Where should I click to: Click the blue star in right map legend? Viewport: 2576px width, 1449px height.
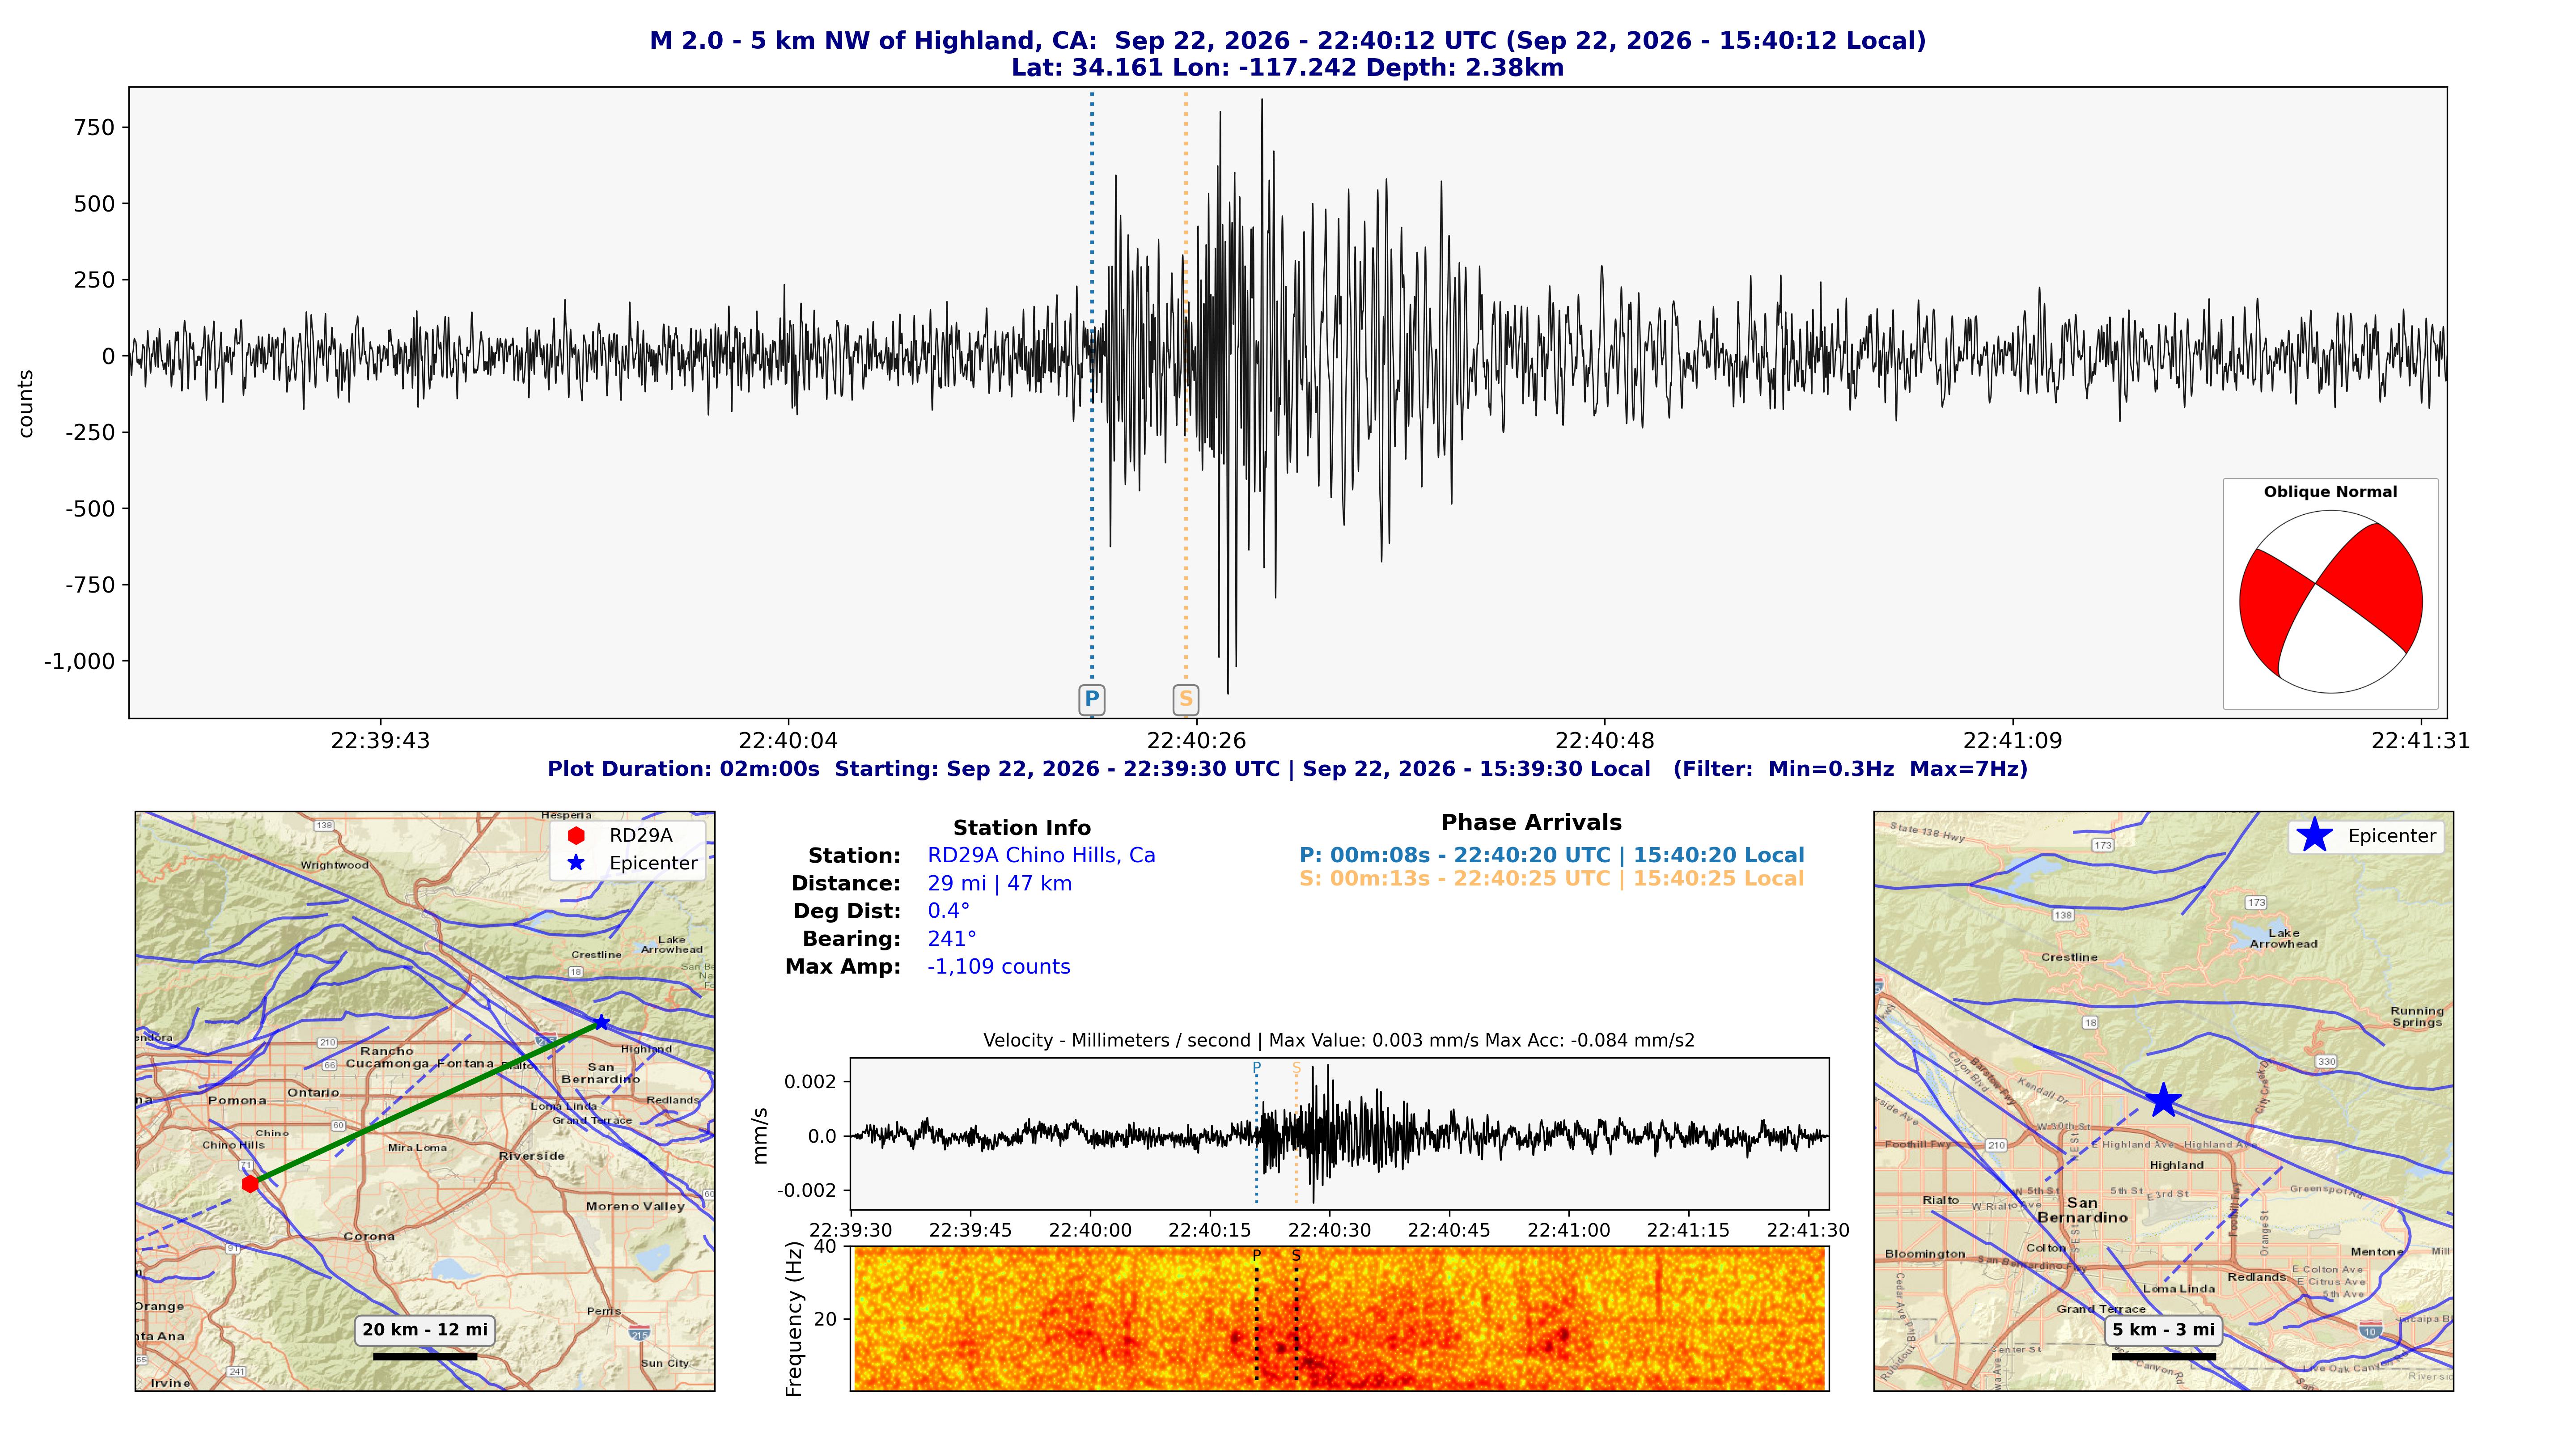coord(2314,835)
